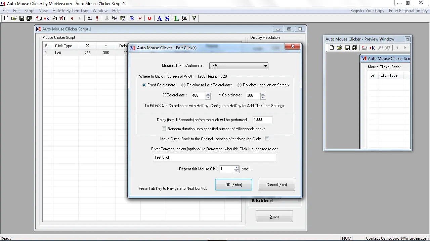Click the red left arrow in main toolbar
The image size is (430, 241).
(72, 18)
